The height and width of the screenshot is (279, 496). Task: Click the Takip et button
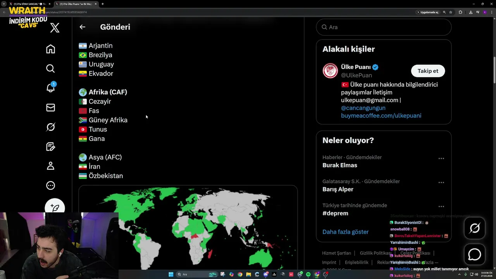click(428, 71)
